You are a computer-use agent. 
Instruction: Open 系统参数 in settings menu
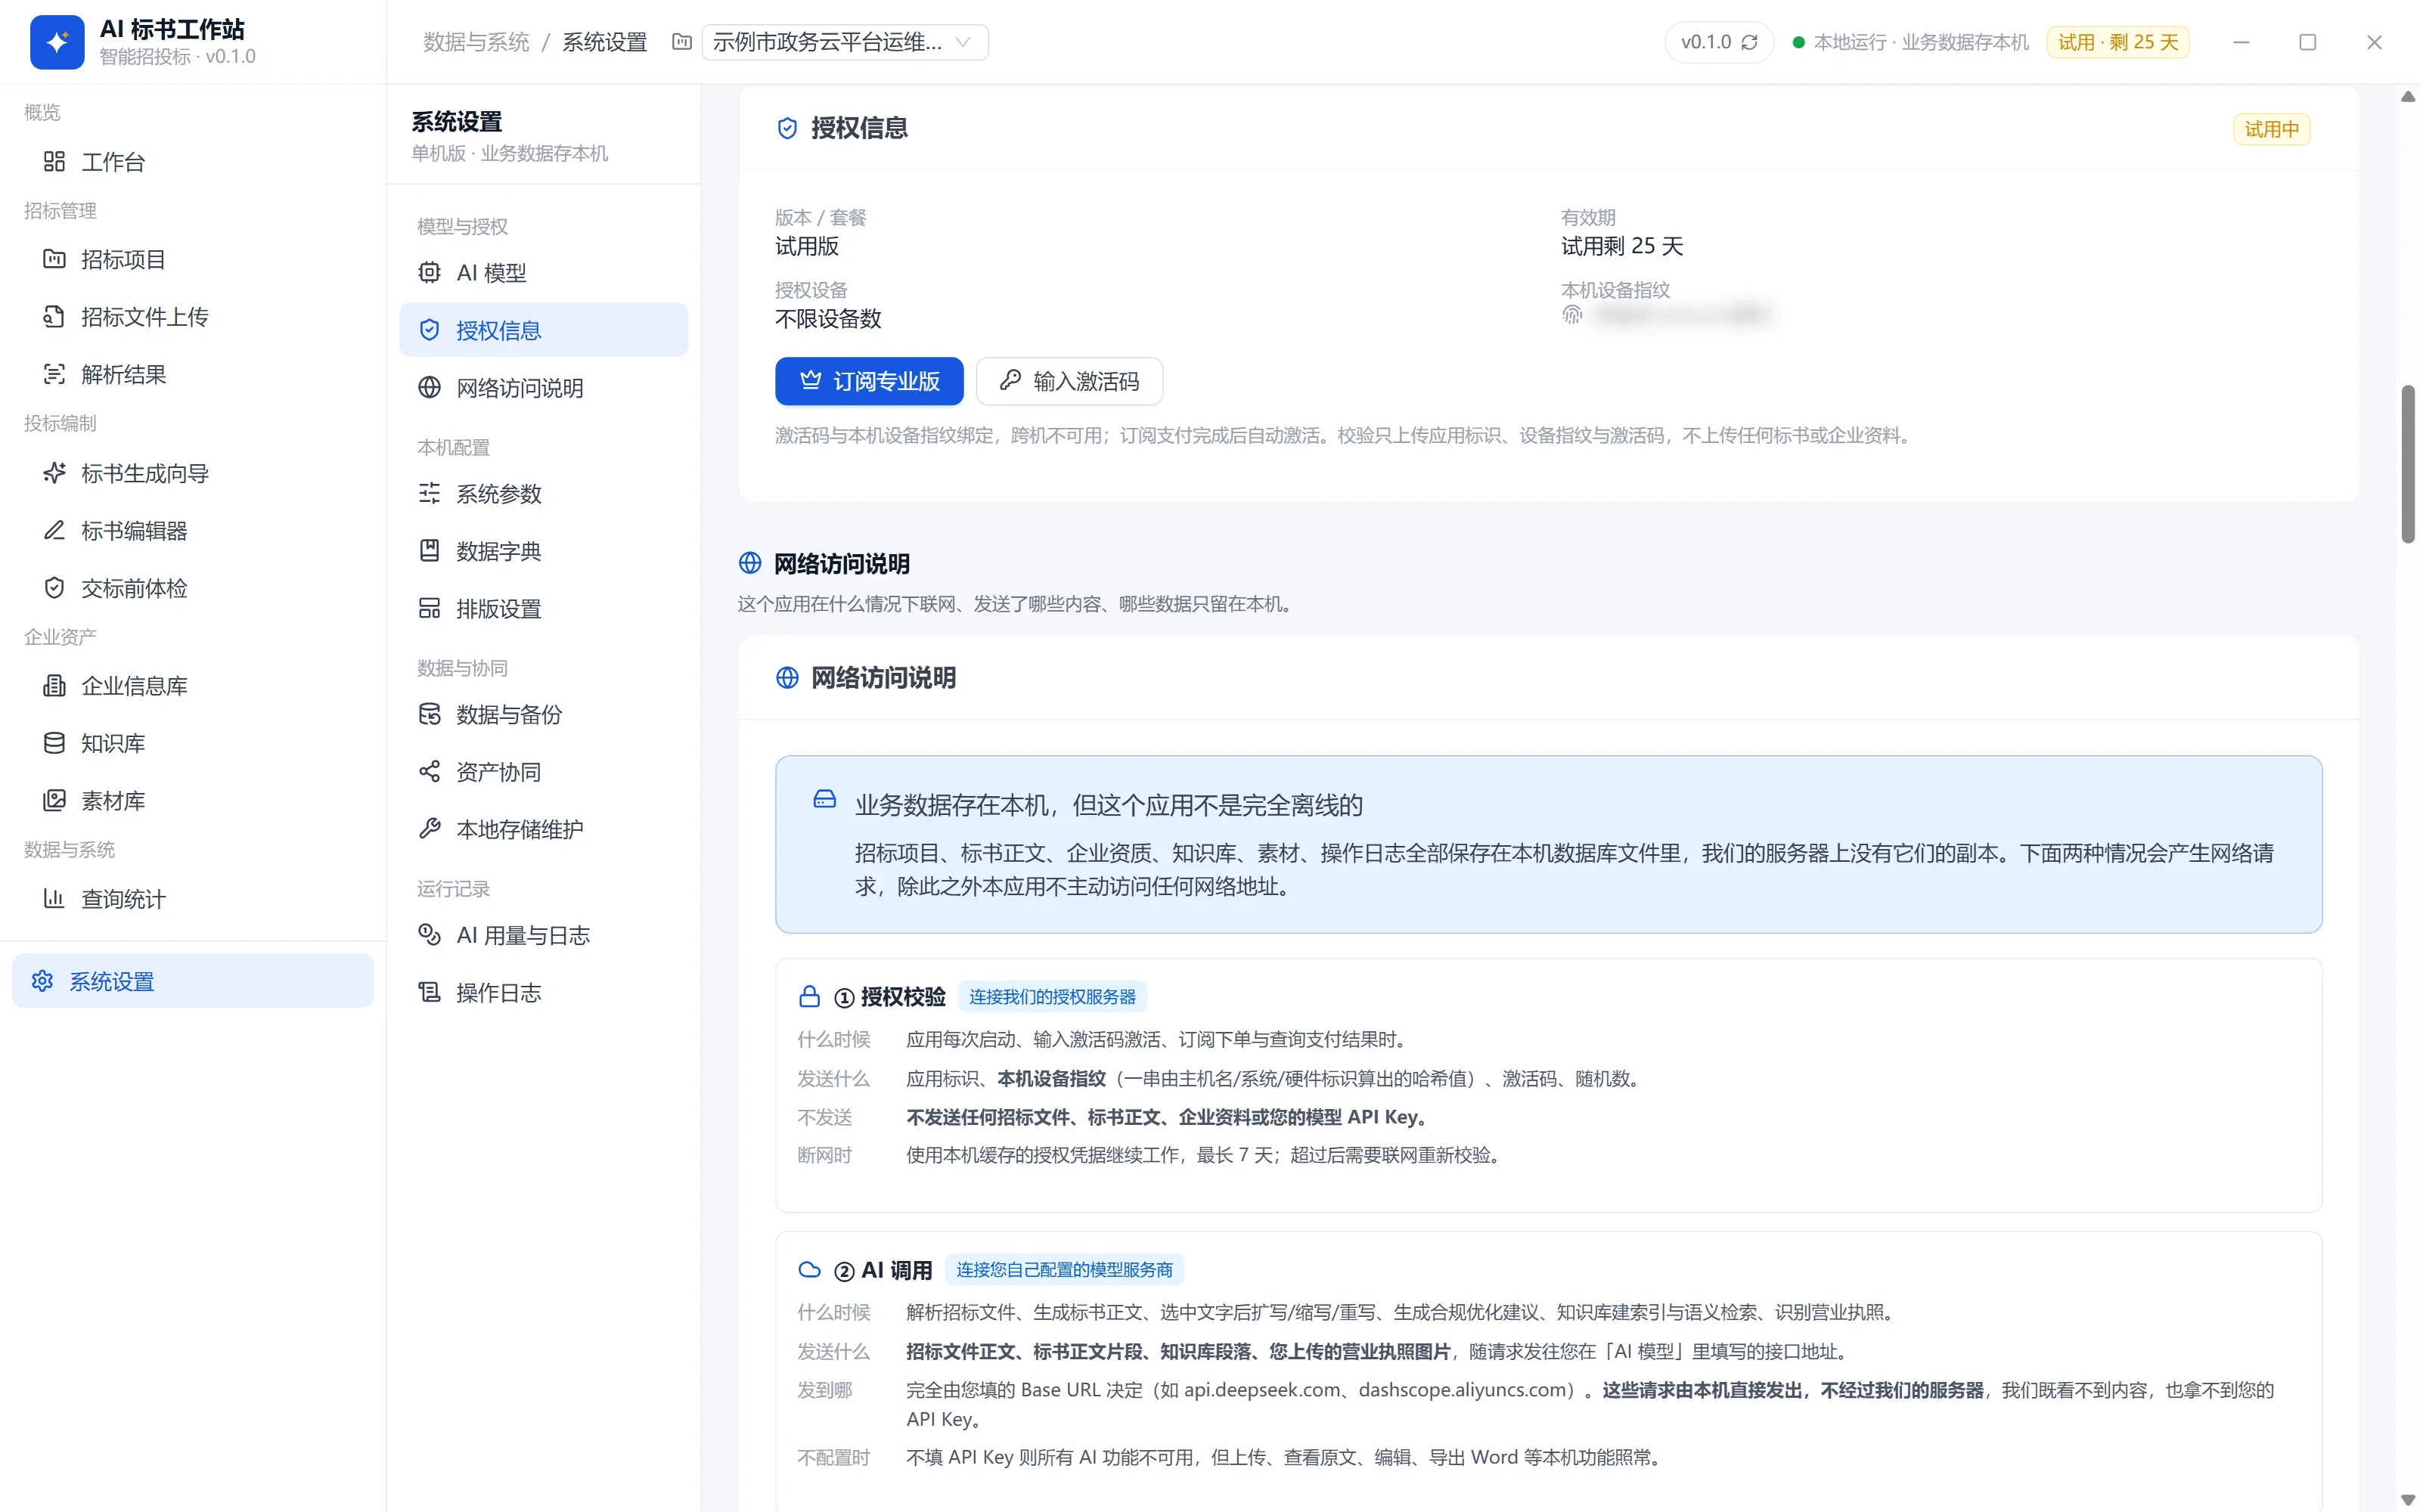click(x=543, y=493)
